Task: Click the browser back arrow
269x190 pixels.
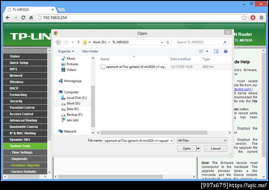Action: click(8, 17)
